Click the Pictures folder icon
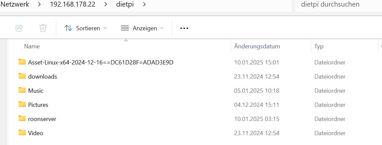382x145 pixels. click(x=22, y=105)
